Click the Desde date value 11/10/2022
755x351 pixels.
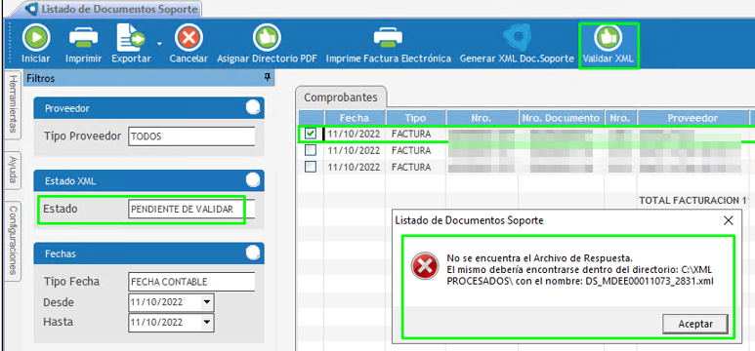point(156,302)
